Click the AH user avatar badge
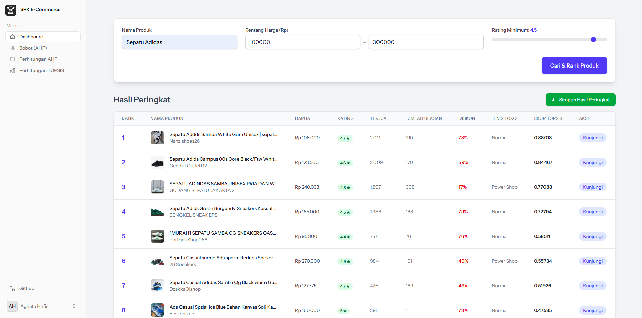 pos(12,306)
